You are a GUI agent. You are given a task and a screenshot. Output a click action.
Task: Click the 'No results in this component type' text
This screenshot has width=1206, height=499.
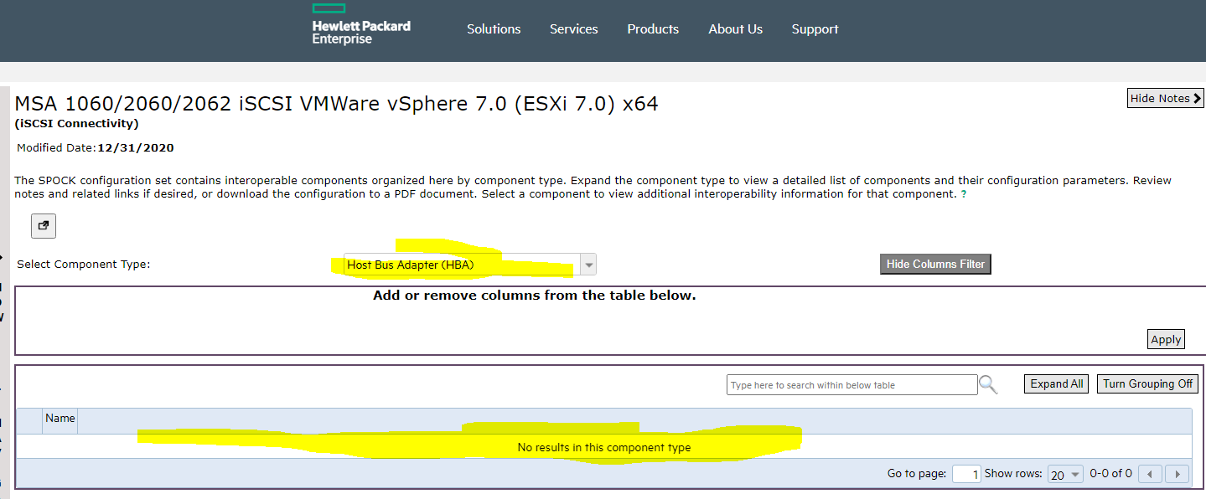pyautogui.click(x=604, y=447)
